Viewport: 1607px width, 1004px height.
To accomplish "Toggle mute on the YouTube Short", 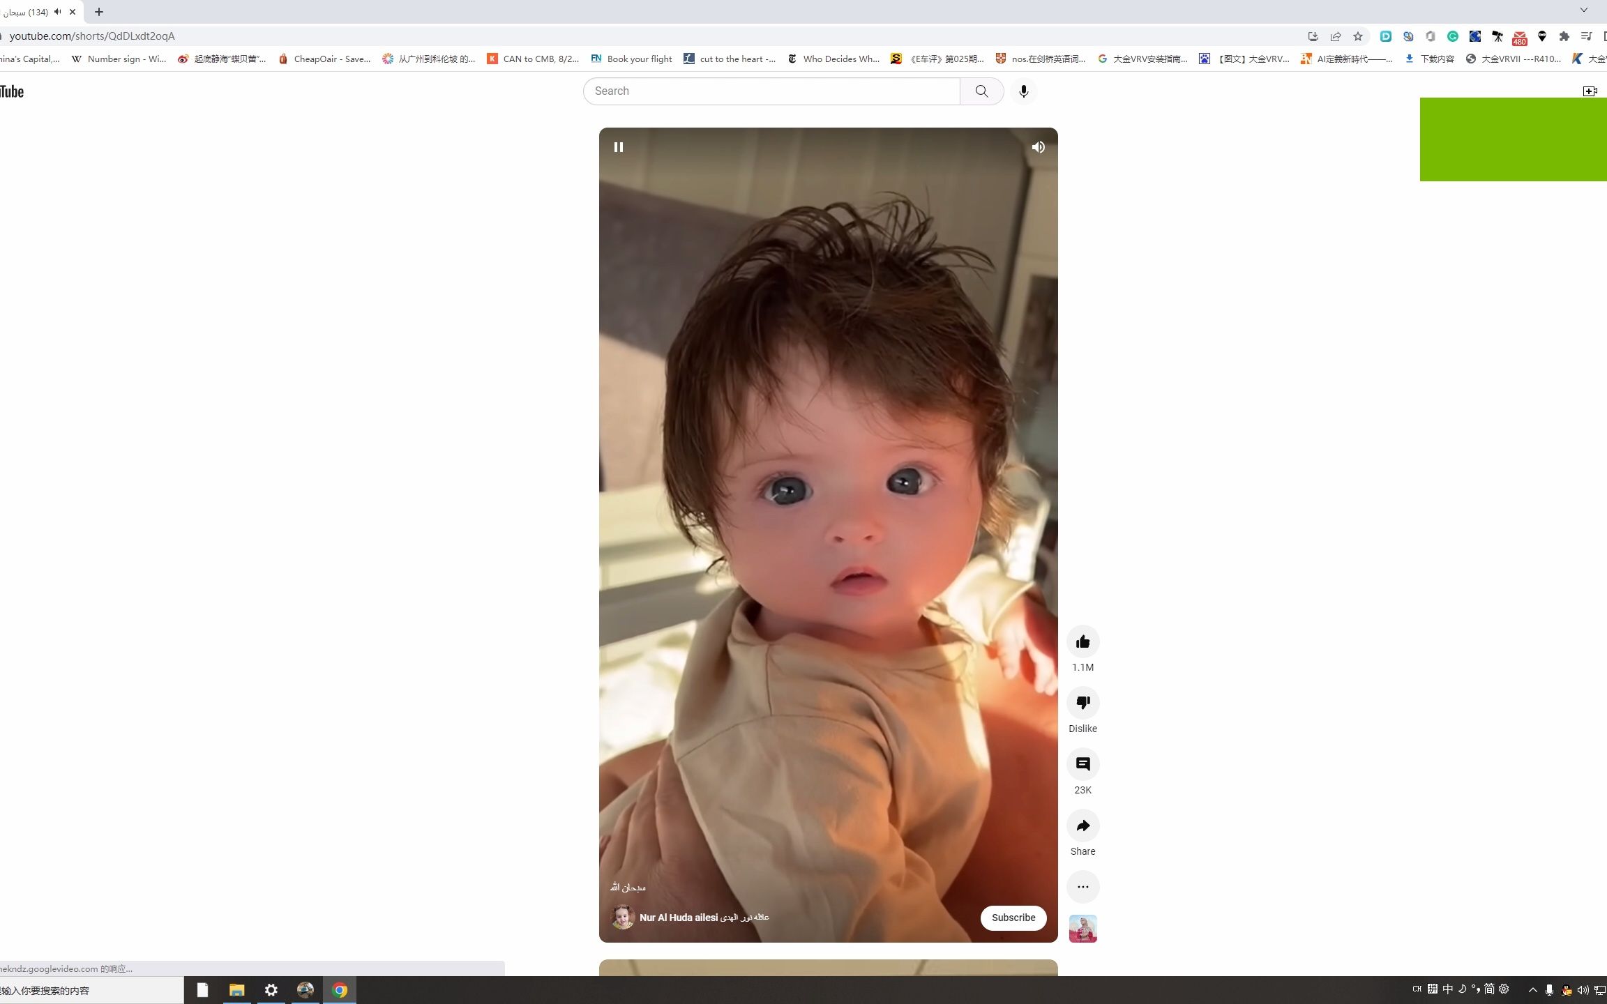I will pos(1039,147).
